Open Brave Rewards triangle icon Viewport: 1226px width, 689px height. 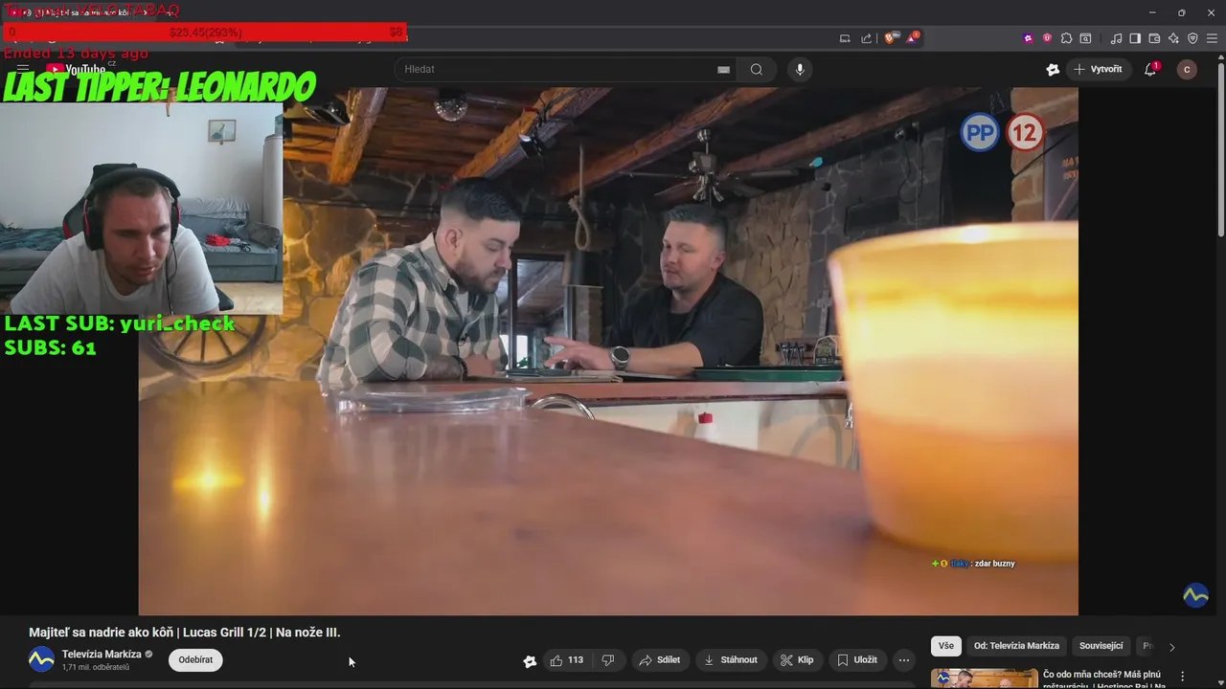click(913, 38)
